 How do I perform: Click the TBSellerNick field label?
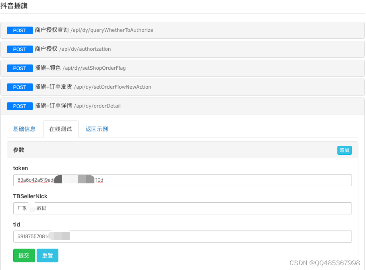click(x=30, y=196)
